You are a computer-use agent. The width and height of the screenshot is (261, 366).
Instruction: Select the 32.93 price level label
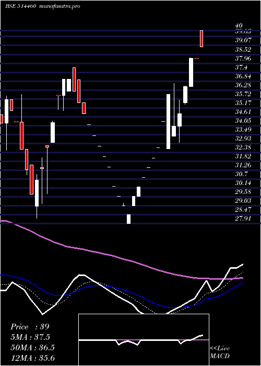243,139
